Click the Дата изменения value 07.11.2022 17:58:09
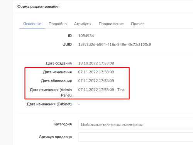The height and width of the screenshot is (145, 193). (x=96, y=72)
